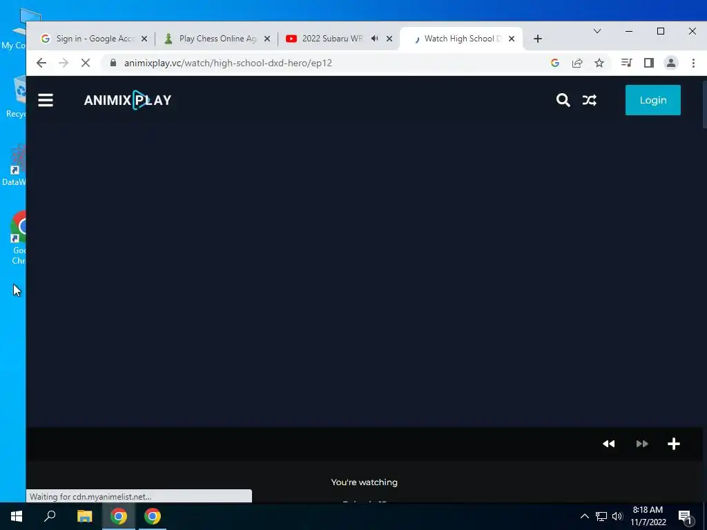Image resolution: width=707 pixels, height=530 pixels.
Task: Stop loading the page
Action: (x=86, y=63)
